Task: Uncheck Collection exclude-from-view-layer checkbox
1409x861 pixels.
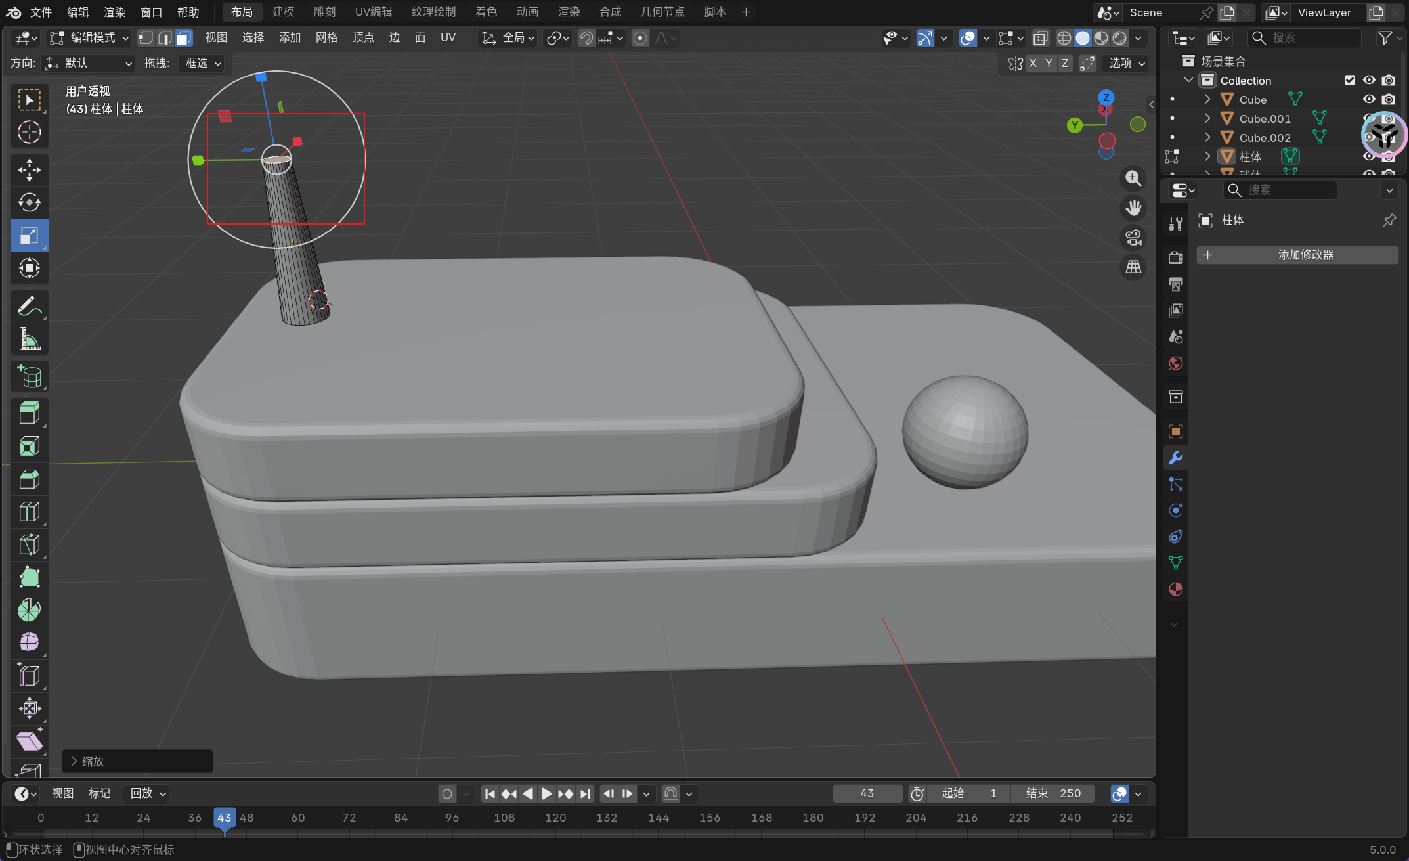Action: tap(1350, 80)
